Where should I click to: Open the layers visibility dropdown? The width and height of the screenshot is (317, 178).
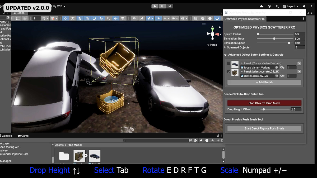coord(166,18)
